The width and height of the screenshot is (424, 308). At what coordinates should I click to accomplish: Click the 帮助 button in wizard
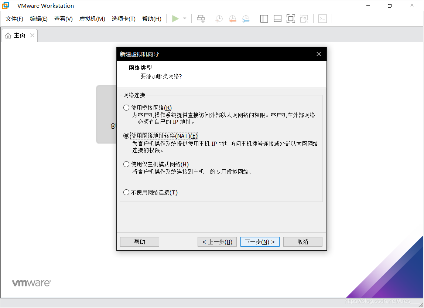click(140, 242)
